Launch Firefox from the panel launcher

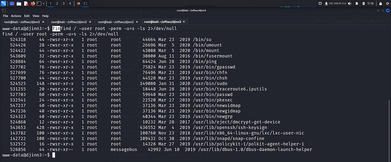coord(33,4)
